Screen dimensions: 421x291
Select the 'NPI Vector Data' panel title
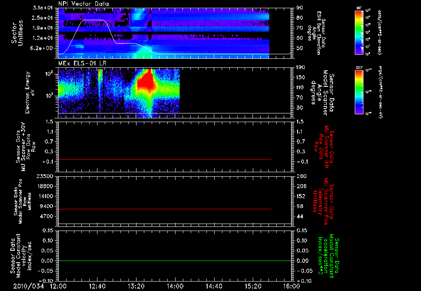(x=83, y=4)
